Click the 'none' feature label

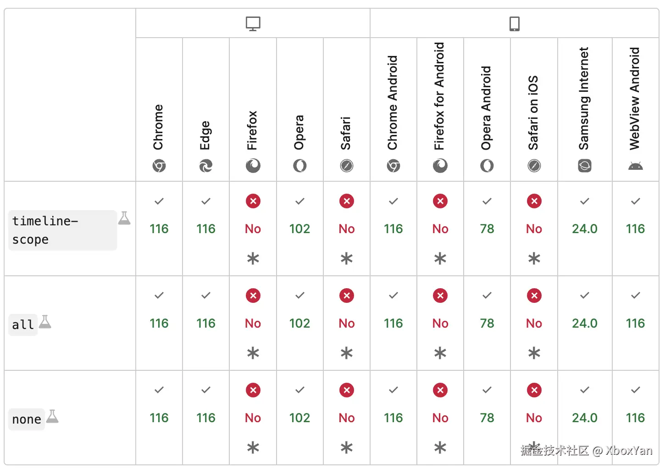27,419
